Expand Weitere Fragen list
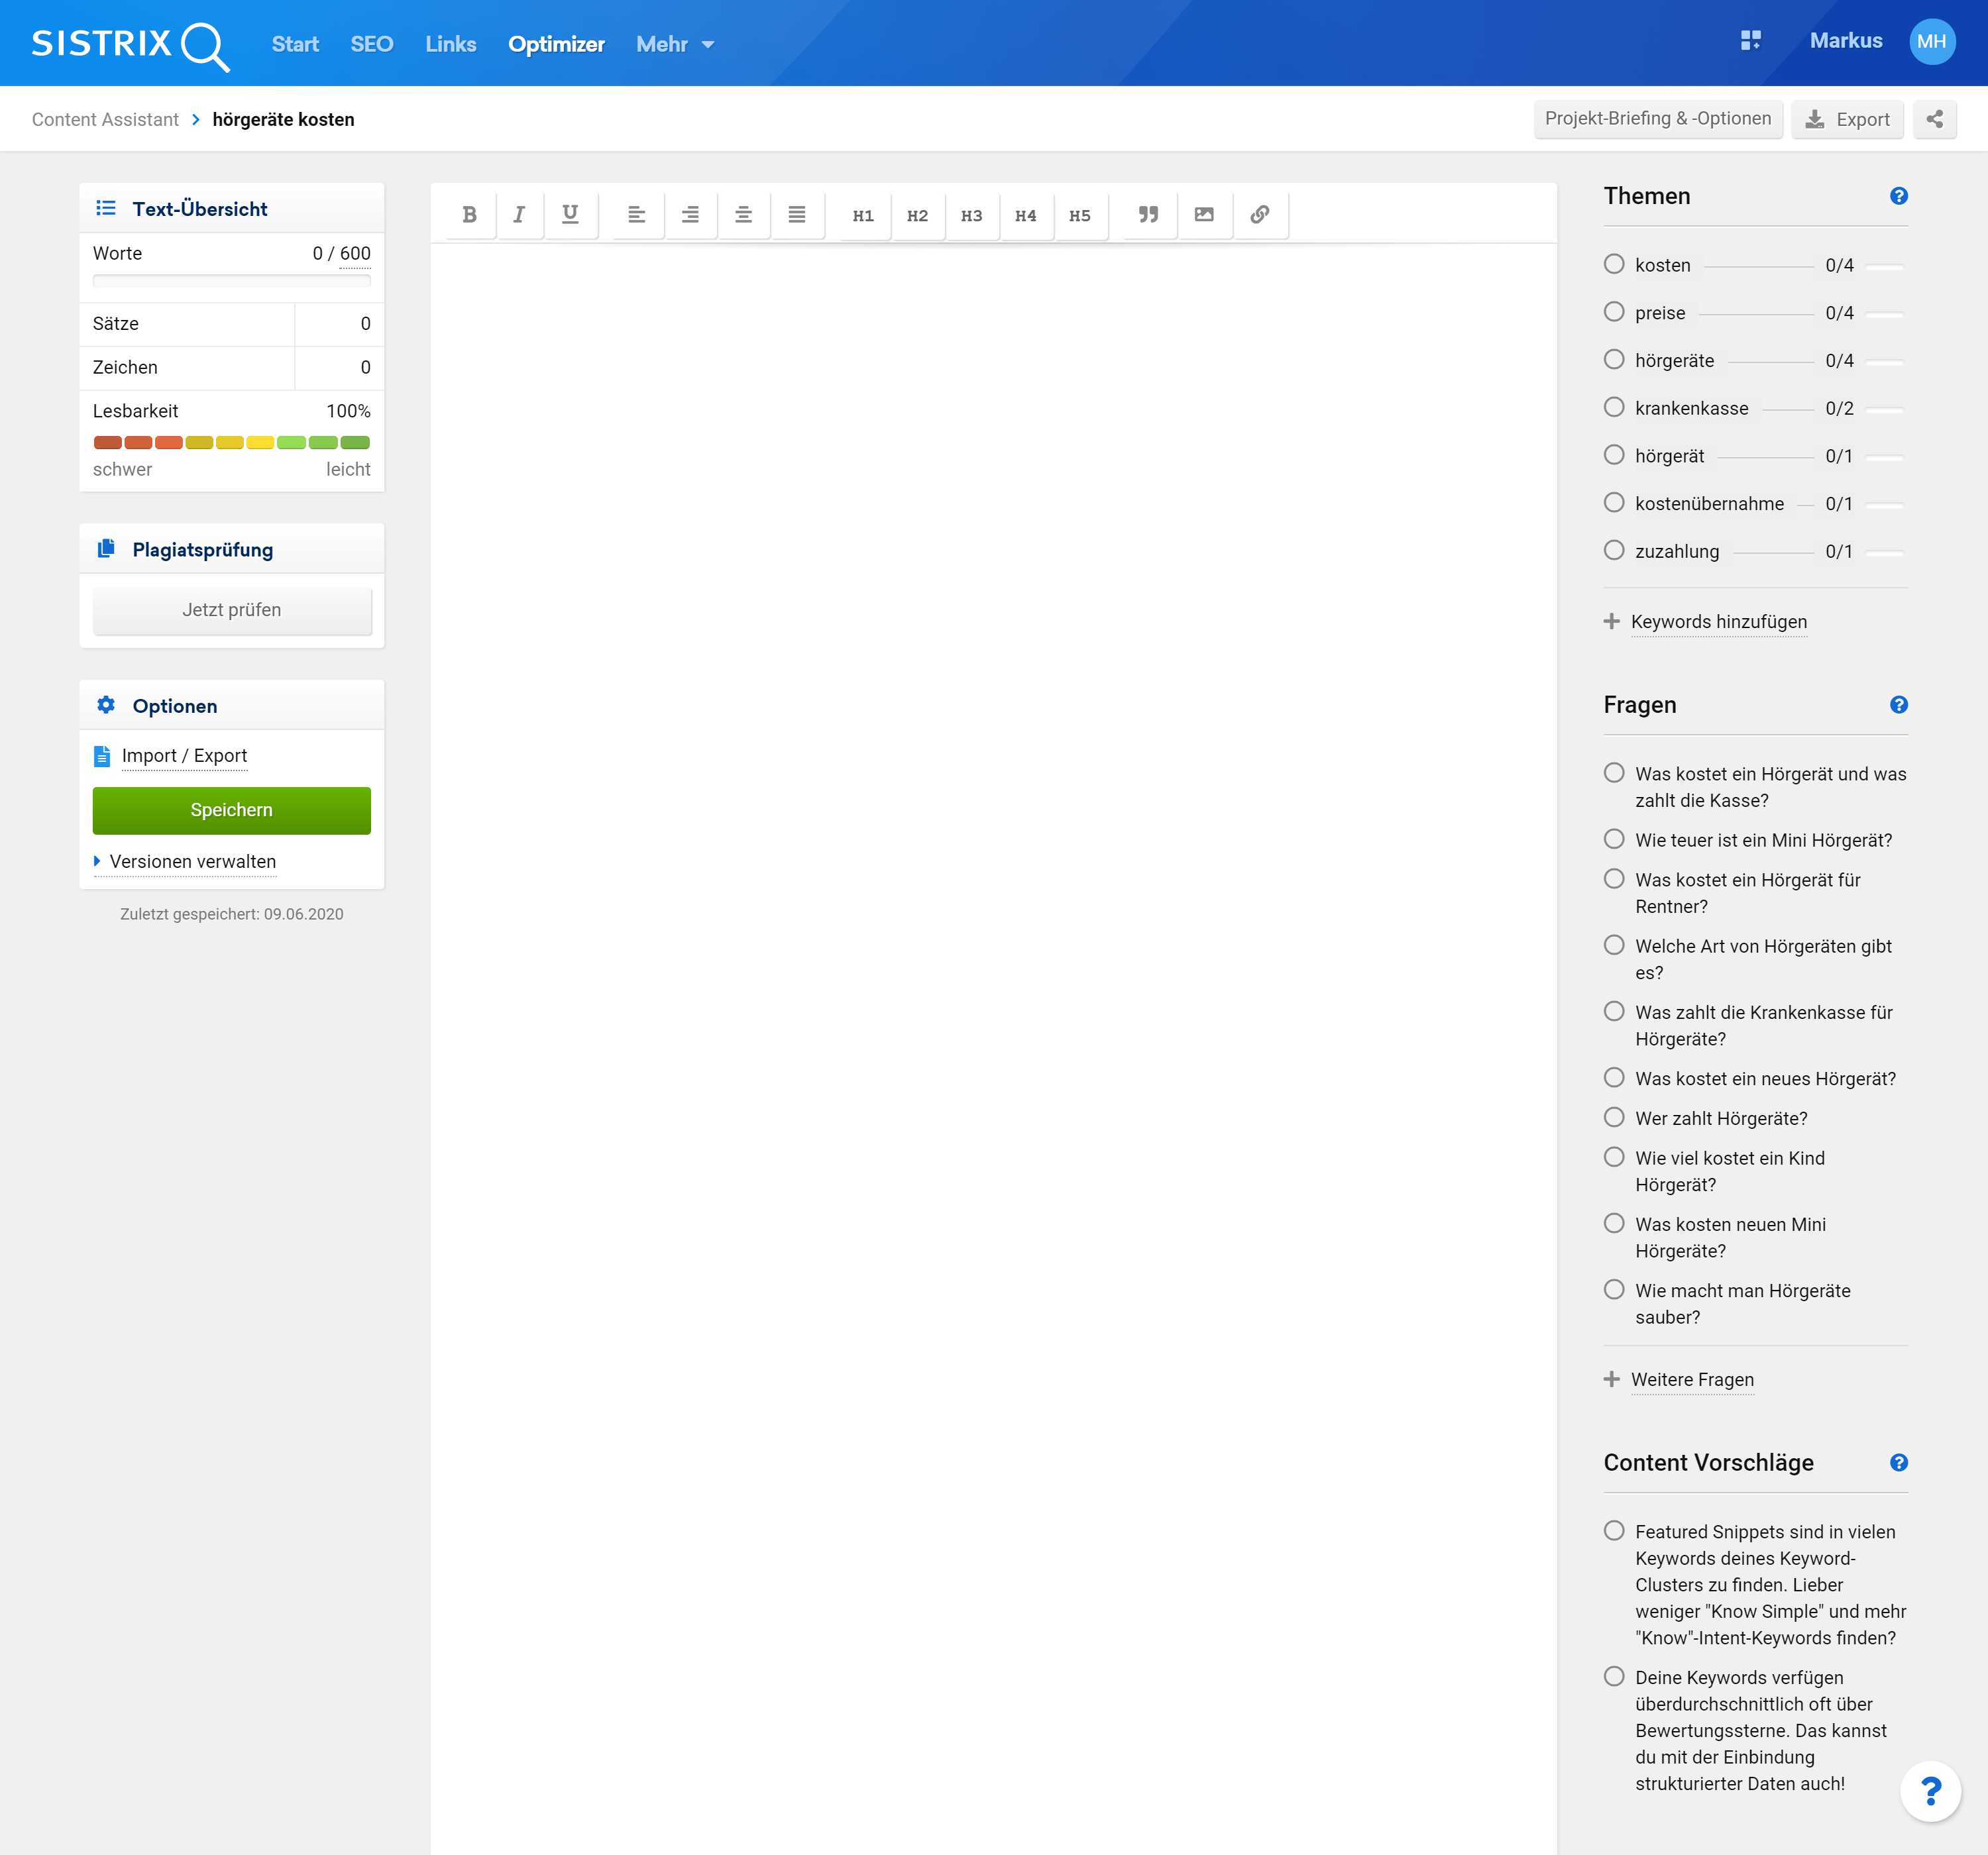Viewport: 1988px width, 1855px height. coord(1691,1379)
